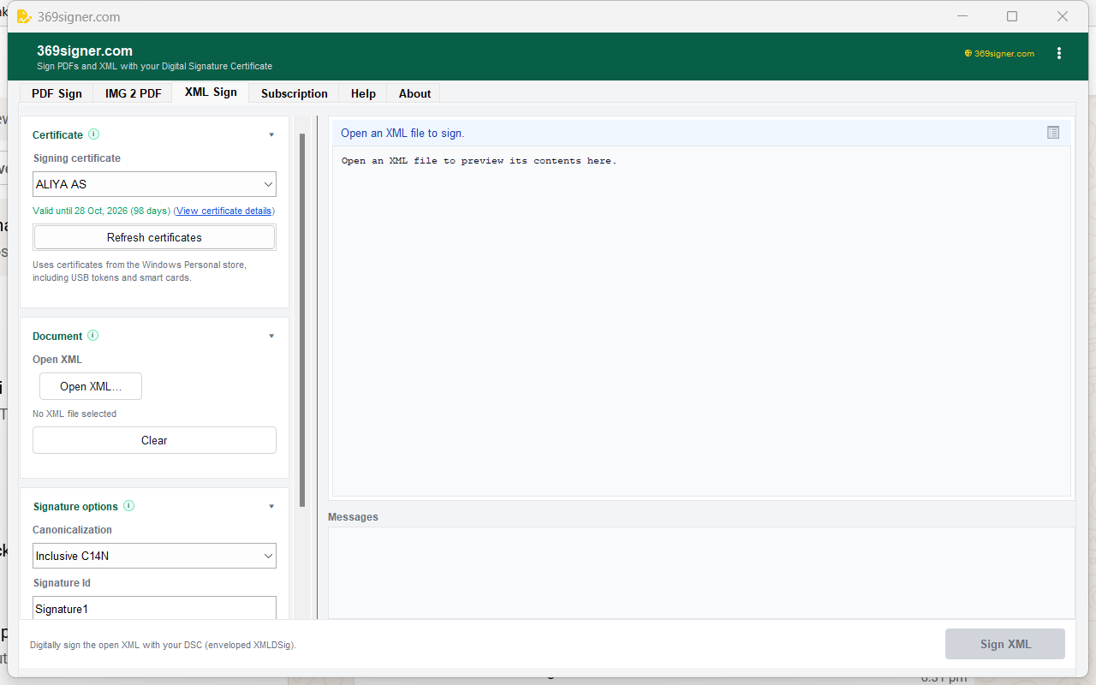Open the Help tab
Viewport: 1096px width, 685px height.
pyautogui.click(x=363, y=93)
